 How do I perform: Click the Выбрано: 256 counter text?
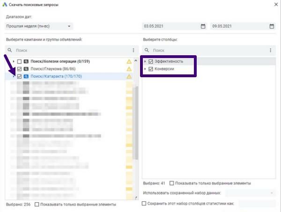18,205
